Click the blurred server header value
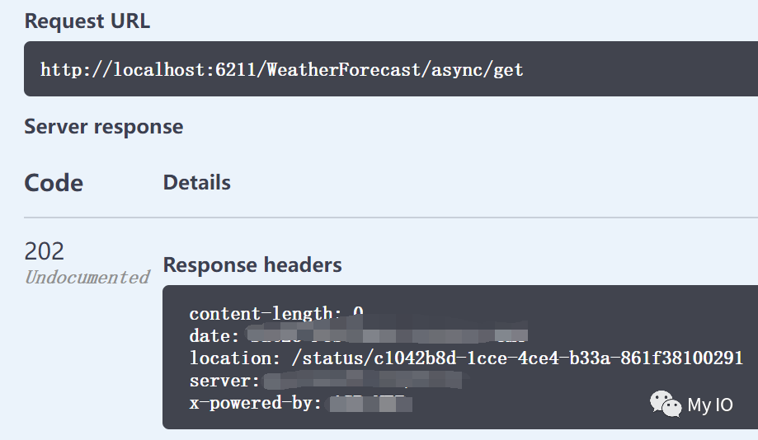Viewport: 758px width, 440px height. point(363,380)
